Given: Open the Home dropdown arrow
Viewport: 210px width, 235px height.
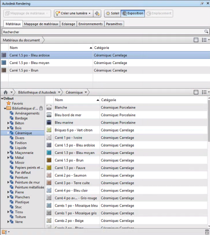Looking at the screenshot, I should pos(11,92).
